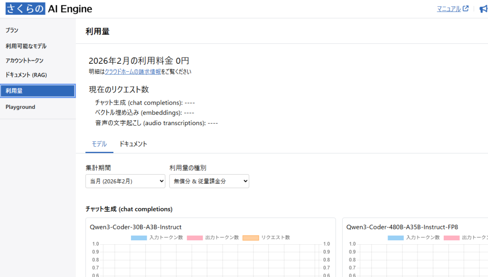The width and height of the screenshot is (488, 277).
Task: Open the 集計期間 dropdown showing 当月 (2026年2月)
Action: tap(125, 181)
